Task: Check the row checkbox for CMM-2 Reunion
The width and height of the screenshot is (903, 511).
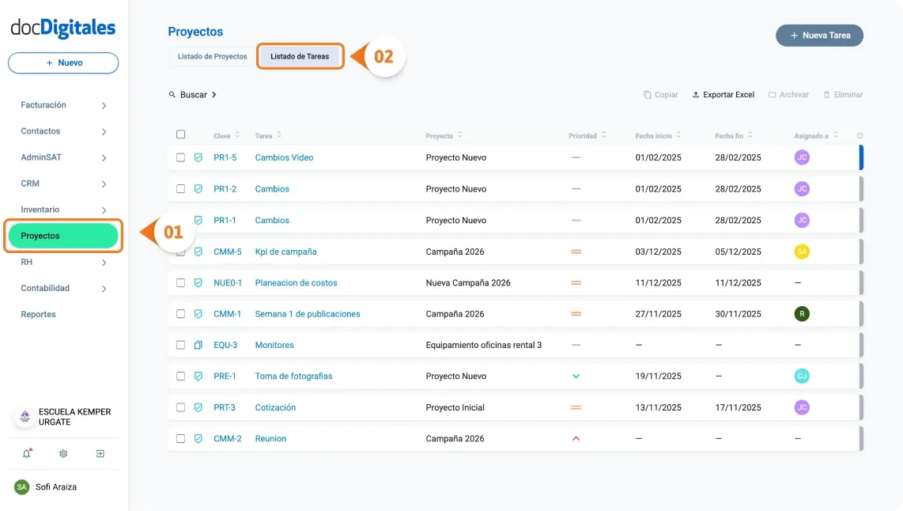Action: pyautogui.click(x=180, y=438)
